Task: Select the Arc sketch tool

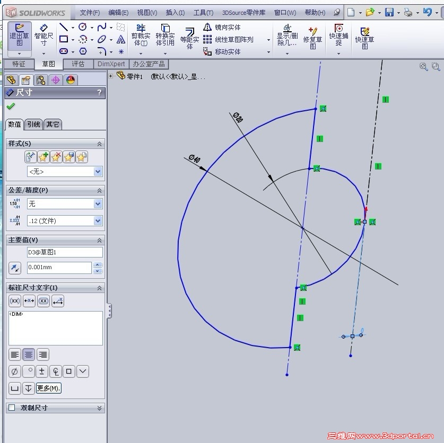Action: tap(83, 39)
